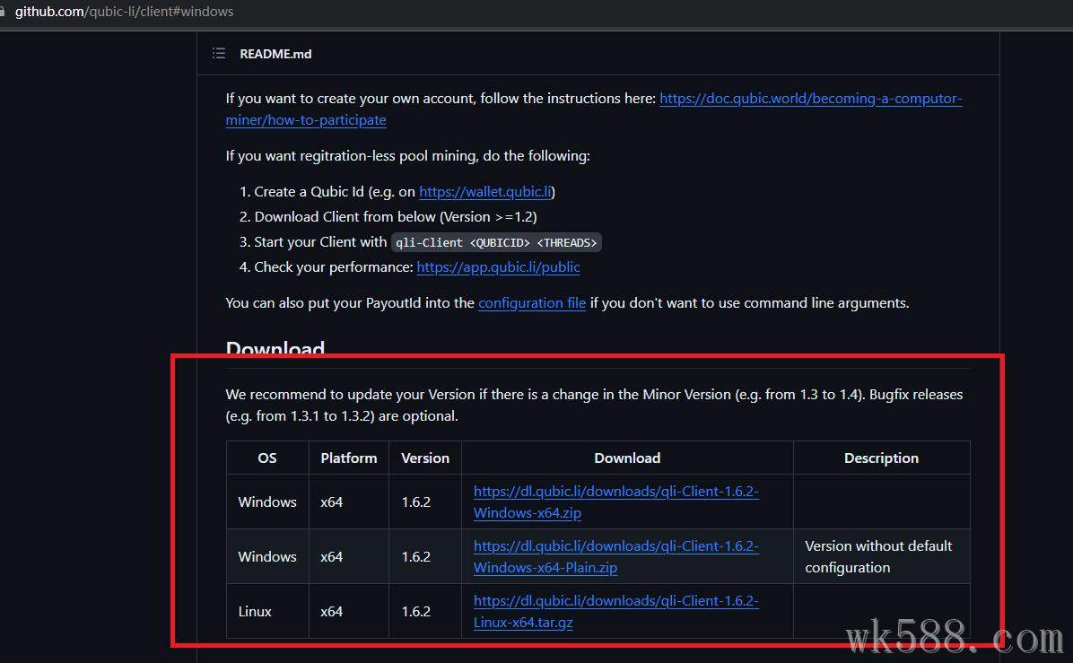1073x663 pixels.
Task: Click the Description column header
Action: 881,458
